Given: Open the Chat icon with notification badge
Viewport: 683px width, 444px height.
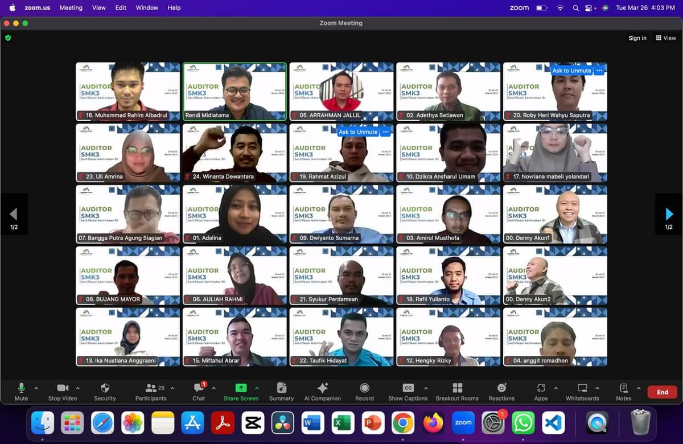Looking at the screenshot, I should 199,388.
